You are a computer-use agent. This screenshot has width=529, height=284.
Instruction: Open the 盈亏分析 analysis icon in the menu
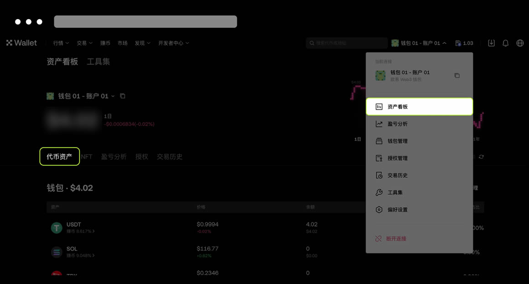pyautogui.click(x=379, y=124)
